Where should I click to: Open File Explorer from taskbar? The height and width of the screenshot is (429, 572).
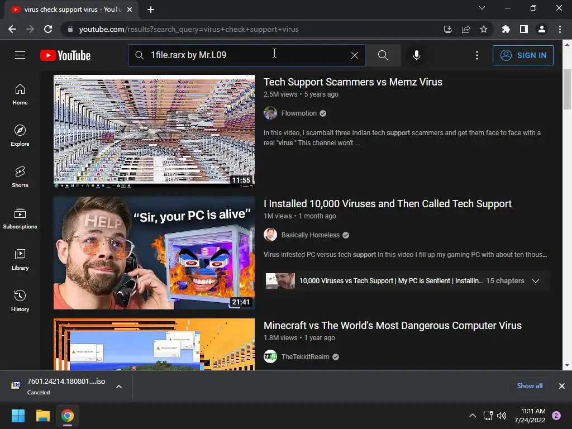pos(42,416)
